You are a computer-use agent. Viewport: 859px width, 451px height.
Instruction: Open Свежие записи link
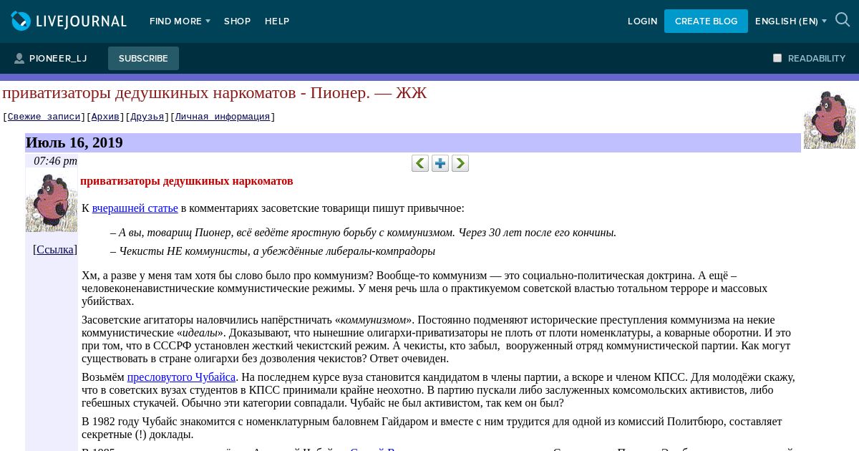(44, 117)
